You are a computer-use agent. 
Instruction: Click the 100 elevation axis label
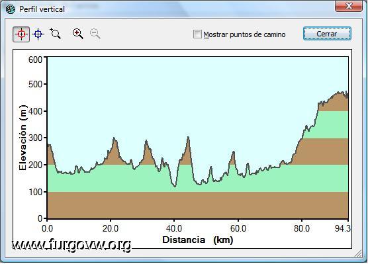tap(36, 192)
